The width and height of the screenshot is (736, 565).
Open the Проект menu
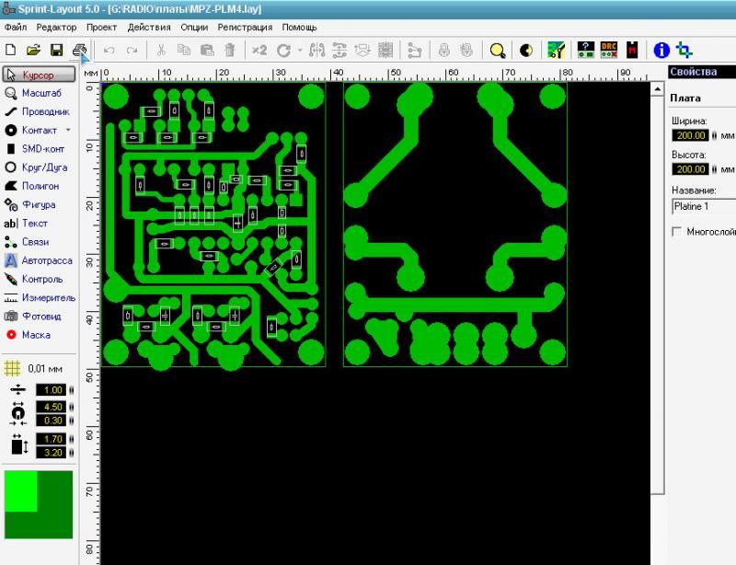(101, 27)
